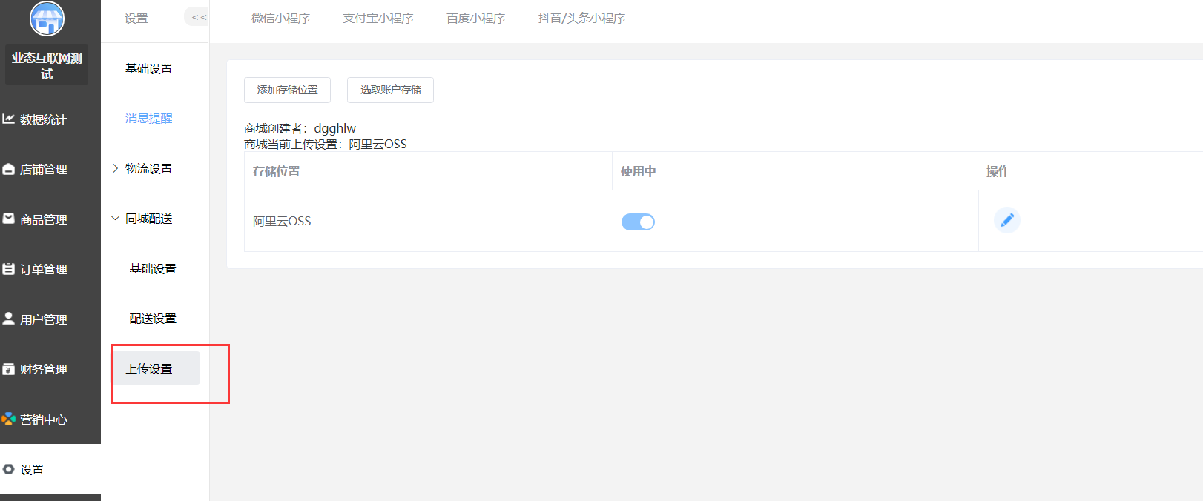Open the 百度小程序 tab
The height and width of the screenshot is (501, 1203).
pos(476,18)
